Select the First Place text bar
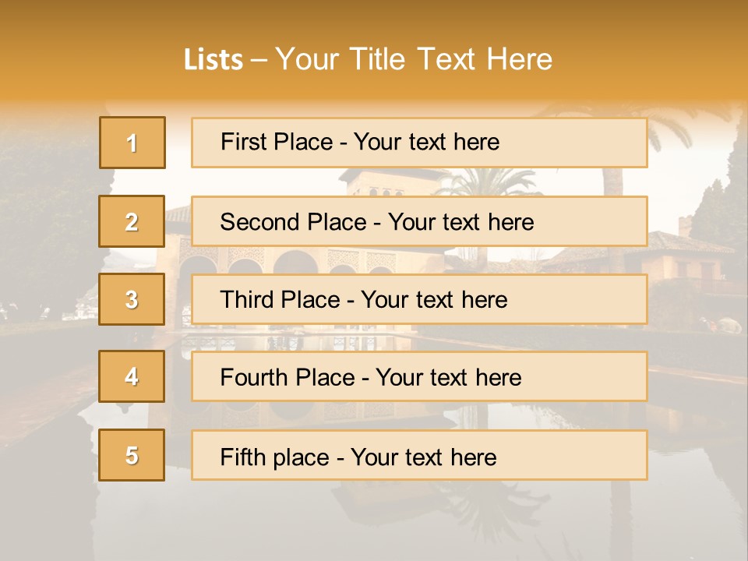The image size is (748, 561). coord(419,143)
